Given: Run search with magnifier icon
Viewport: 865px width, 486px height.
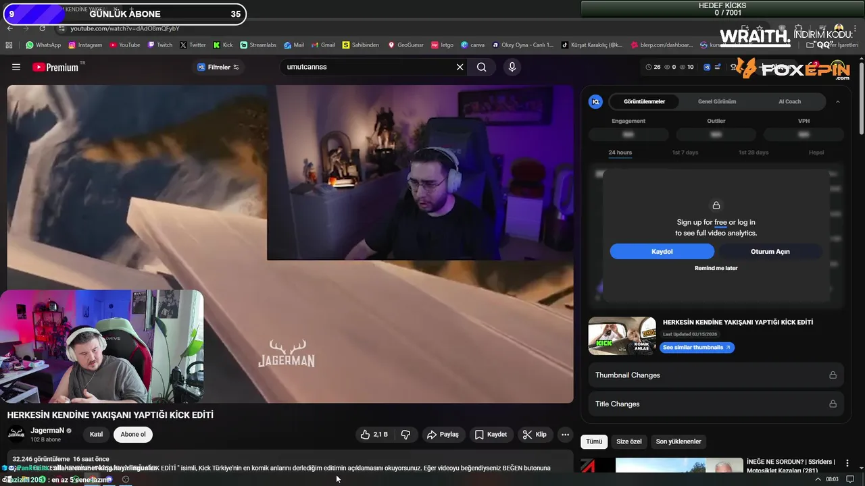Looking at the screenshot, I should [x=481, y=67].
